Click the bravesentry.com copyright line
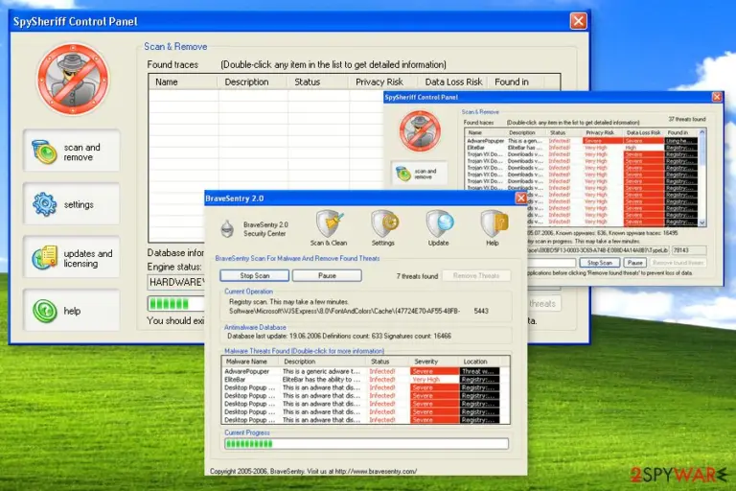The width and height of the screenshot is (736, 491). point(313,471)
